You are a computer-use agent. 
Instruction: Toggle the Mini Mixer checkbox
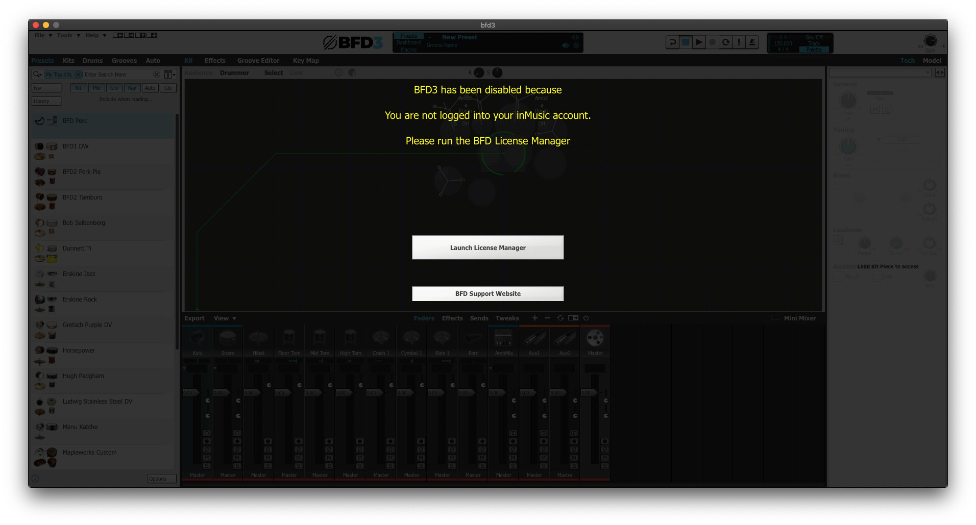[x=775, y=318]
